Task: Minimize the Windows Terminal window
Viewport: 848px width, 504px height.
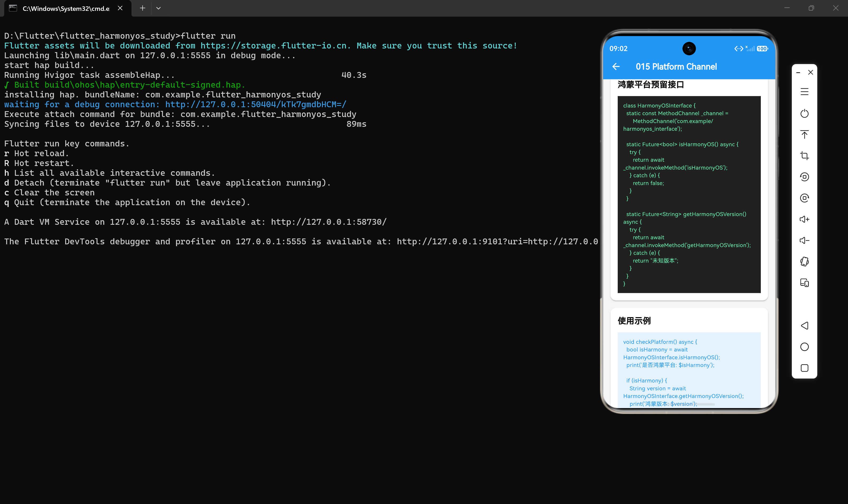Action: tap(787, 8)
